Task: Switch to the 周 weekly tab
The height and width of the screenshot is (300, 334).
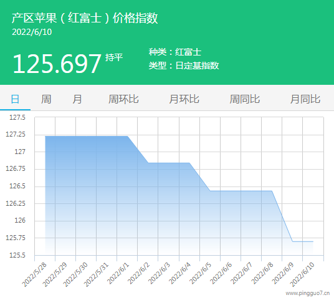Action: point(46,99)
